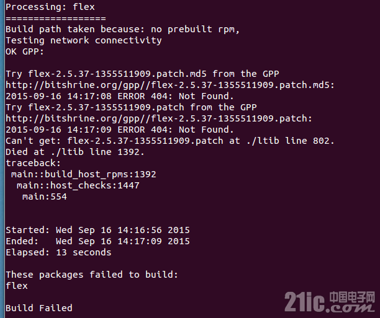This screenshot has width=380, height=318.
Task: Click the flex .patch bitshrine URL
Action: coord(159,118)
